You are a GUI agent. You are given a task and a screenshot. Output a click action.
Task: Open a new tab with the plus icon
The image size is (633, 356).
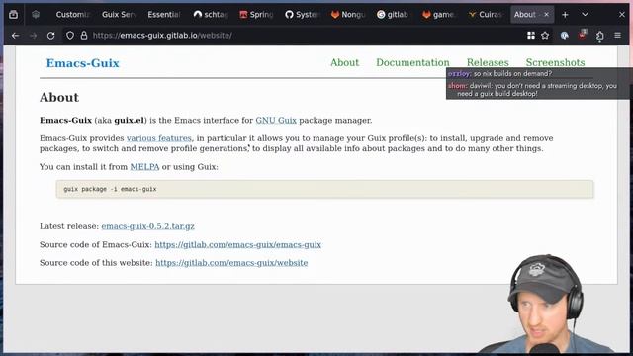tap(565, 15)
